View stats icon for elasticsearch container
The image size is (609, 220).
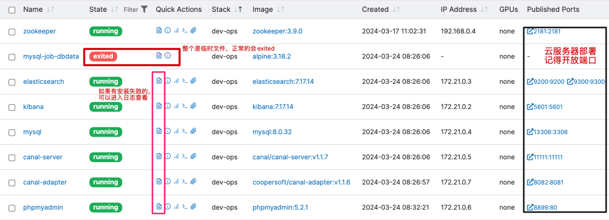click(176, 80)
